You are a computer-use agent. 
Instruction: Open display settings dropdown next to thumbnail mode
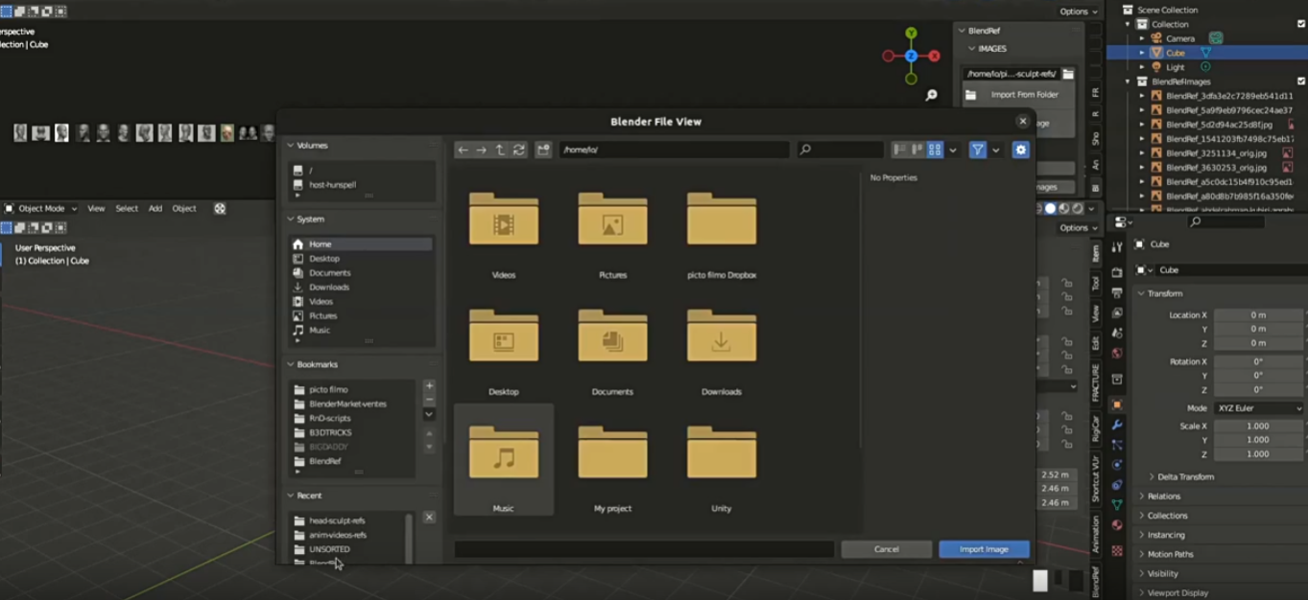[952, 150]
